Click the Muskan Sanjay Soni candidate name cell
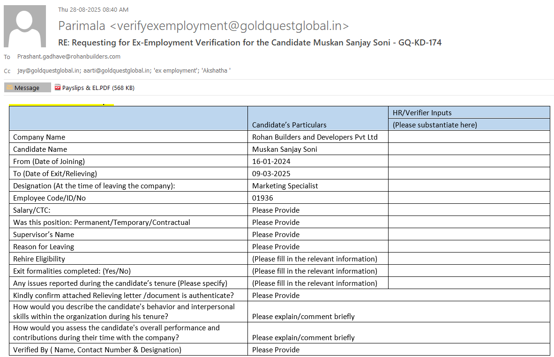 pyautogui.click(x=284, y=149)
